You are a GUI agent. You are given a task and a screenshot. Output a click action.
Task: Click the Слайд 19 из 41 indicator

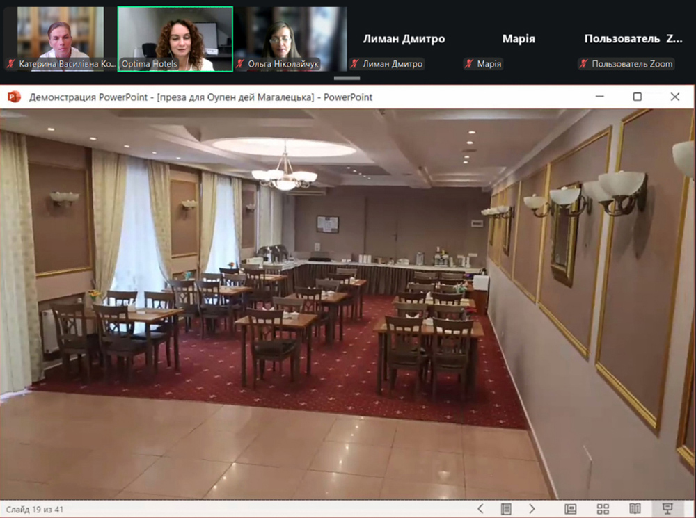click(x=35, y=510)
